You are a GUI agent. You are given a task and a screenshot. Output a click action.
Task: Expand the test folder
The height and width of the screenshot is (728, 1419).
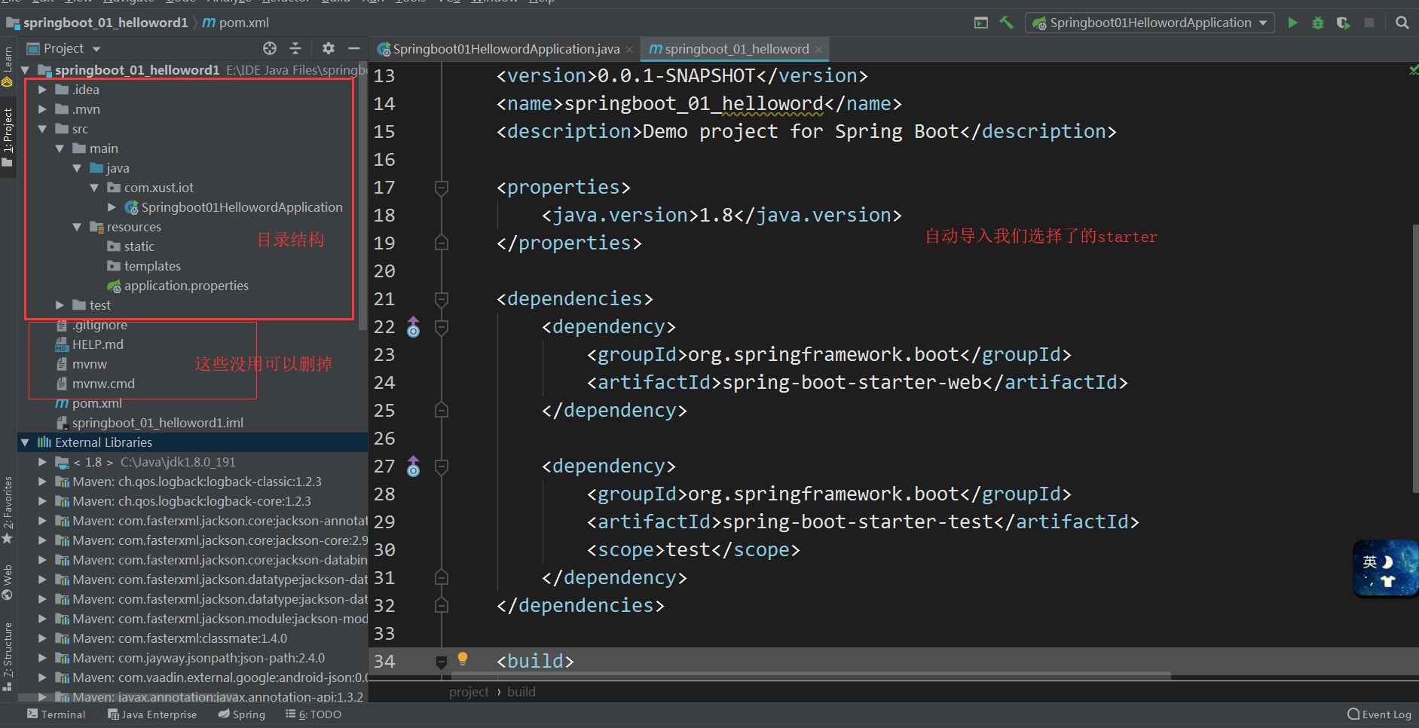tap(60, 305)
